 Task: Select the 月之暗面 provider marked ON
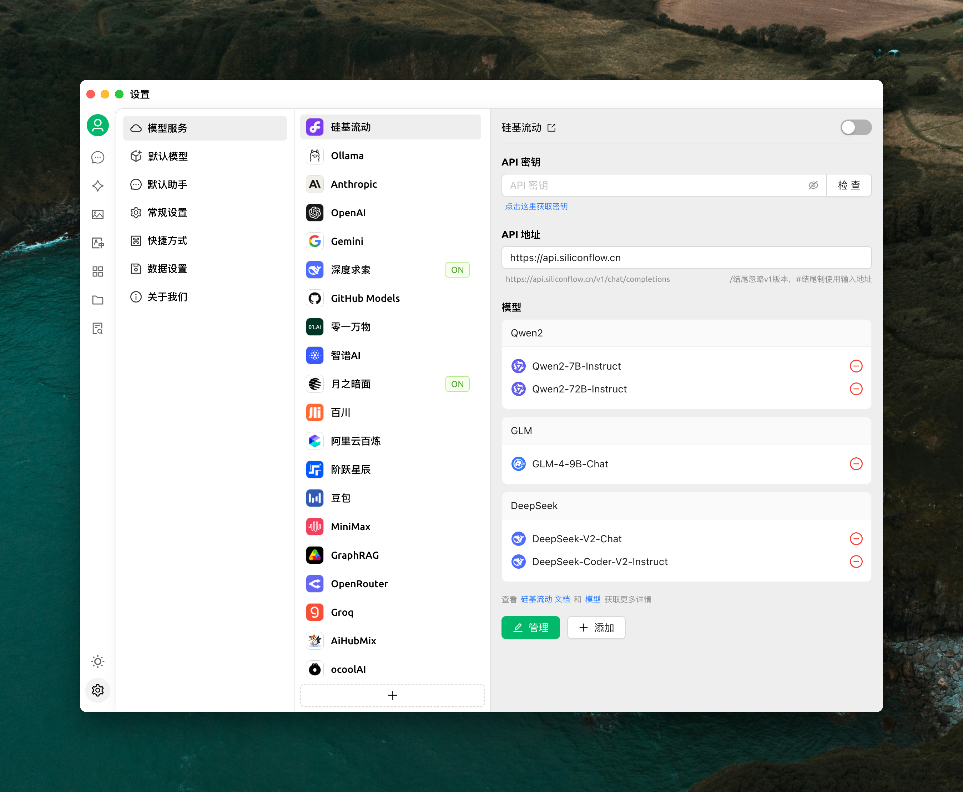[390, 384]
